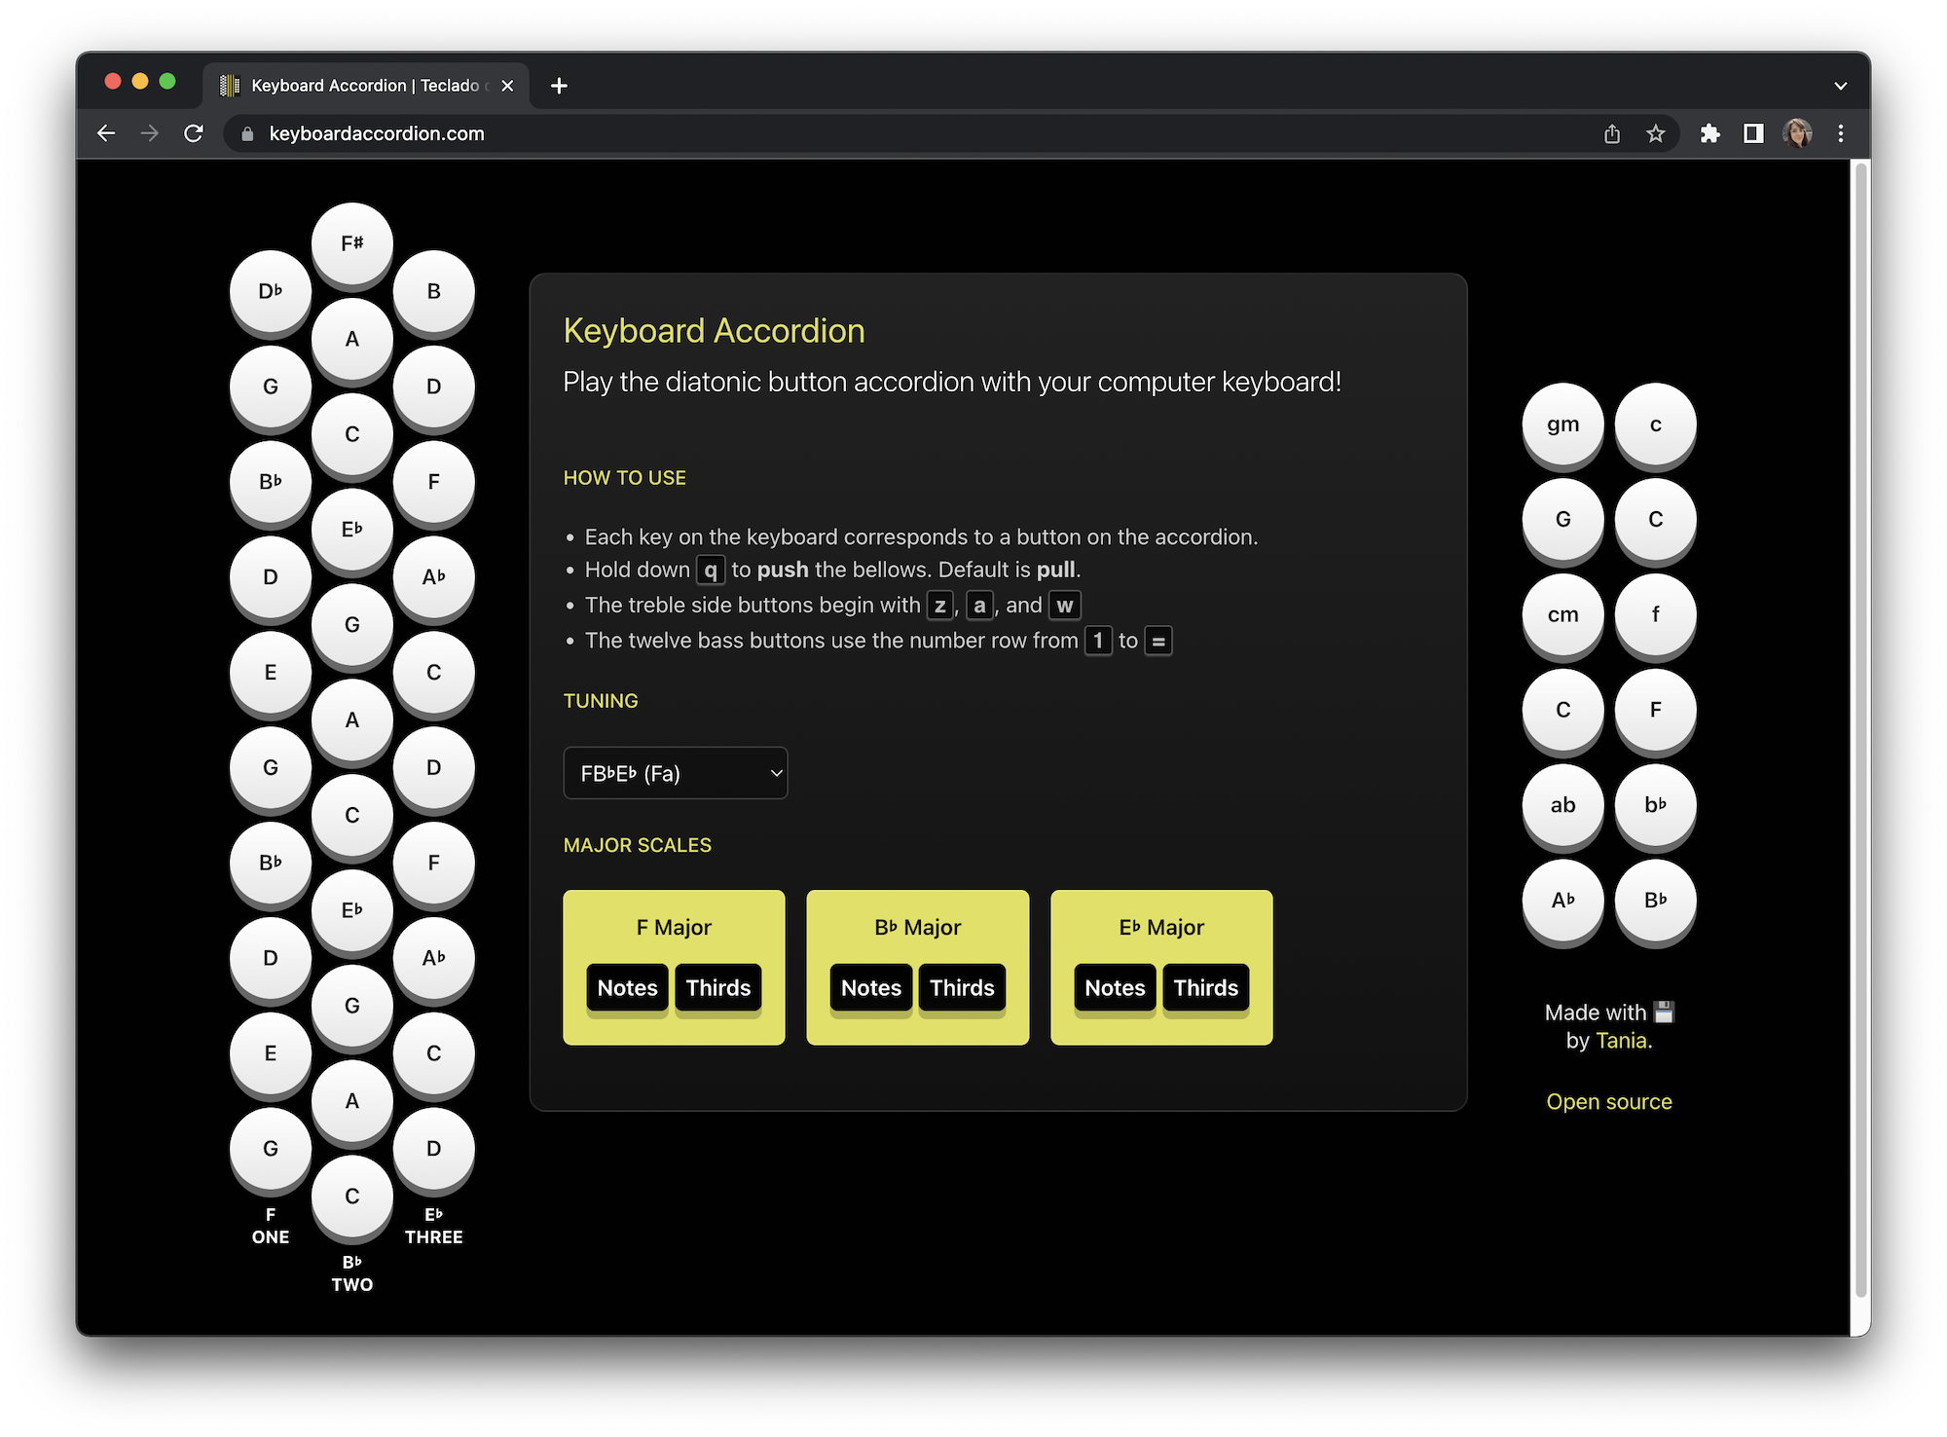Image resolution: width=1947 pixels, height=1437 pixels.
Task: Click Thirds under B♭ Major
Action: click(x=962, y=988)
